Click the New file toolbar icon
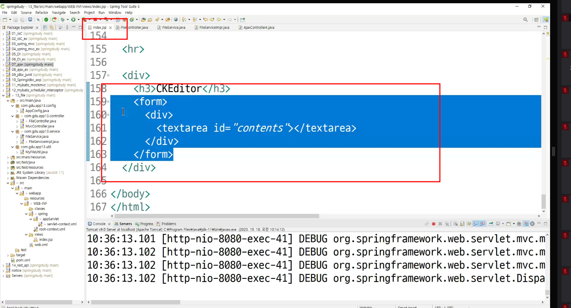The height and width of the screenshot is (308, 571). pos(5,19)
